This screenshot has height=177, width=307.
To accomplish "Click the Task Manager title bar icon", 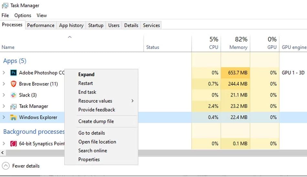I will click(x=5, y=5).
